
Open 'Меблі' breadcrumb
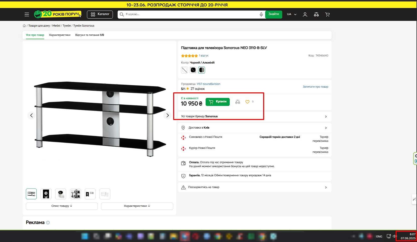pos(56,26)
